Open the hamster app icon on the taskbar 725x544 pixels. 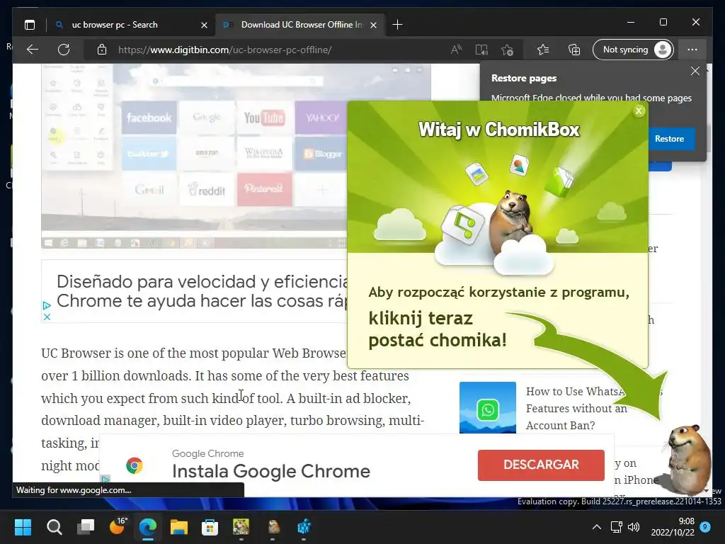[x=273, y=526]
